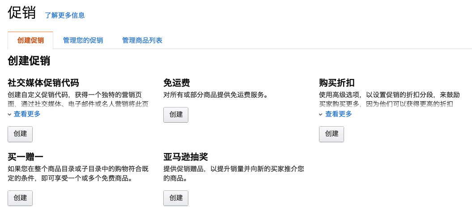Viewport: 472px width, 223px height.
Task: Click 创建 button for 亚马逊抽奖
Action: pyautogui.click(x=176, y=198)
